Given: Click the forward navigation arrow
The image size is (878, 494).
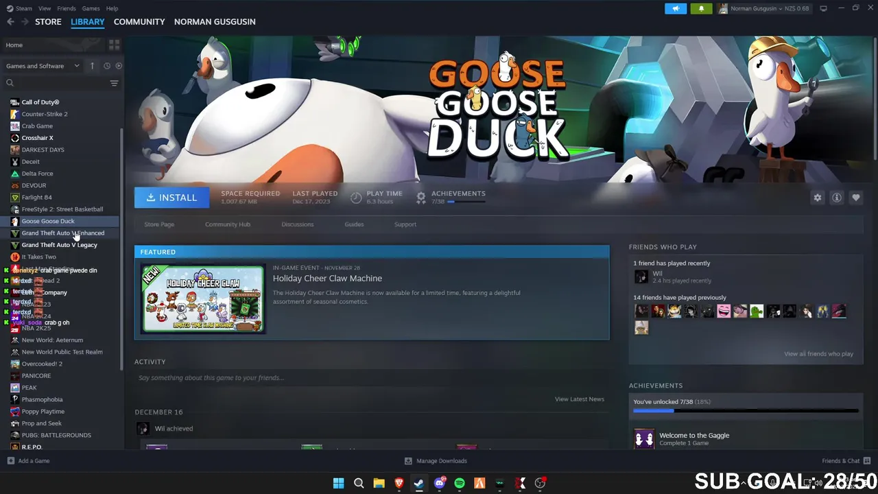Looking at the screenshot, I should 25,22.
